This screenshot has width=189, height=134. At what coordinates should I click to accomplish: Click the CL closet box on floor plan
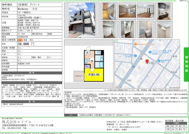(87, 66)
